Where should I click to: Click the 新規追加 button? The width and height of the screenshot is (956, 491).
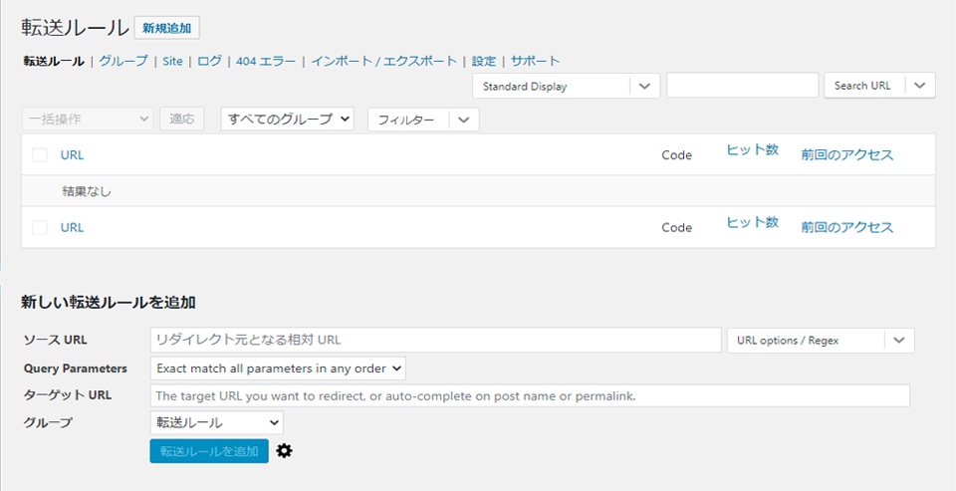pyautogui.click(x=168, y=28)
